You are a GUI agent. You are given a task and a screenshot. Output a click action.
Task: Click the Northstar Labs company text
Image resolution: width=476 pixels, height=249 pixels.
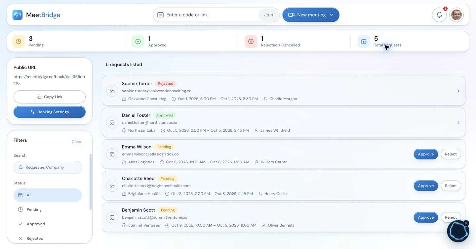142,130
